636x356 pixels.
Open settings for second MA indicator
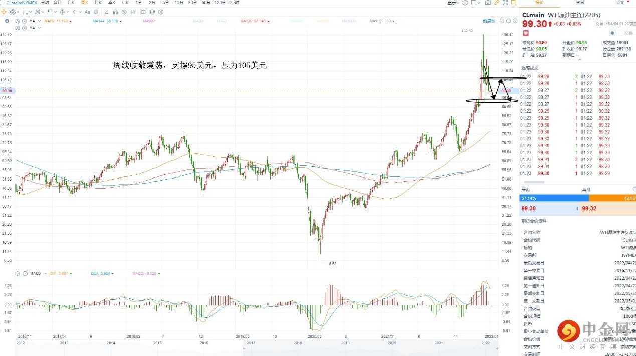[18, 28]
